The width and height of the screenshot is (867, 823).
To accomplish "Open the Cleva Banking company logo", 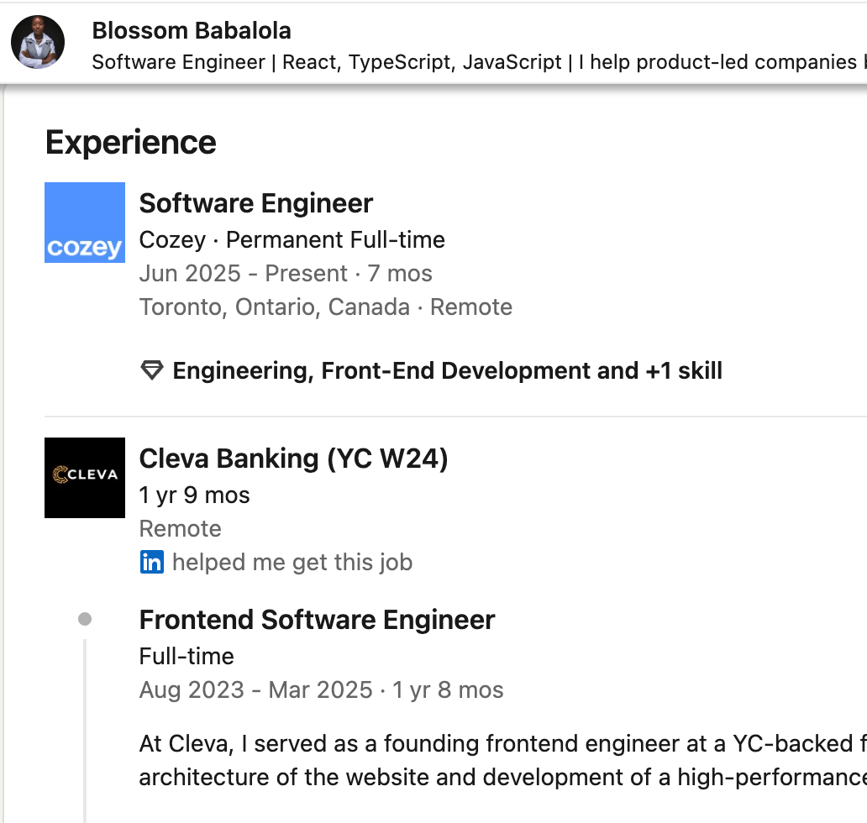I will coord(85,477).
